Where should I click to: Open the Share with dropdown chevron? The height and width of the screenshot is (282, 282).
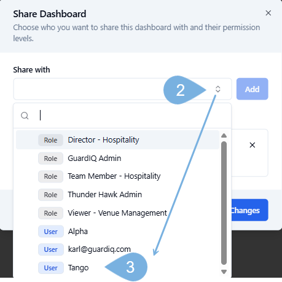[218, 89]
